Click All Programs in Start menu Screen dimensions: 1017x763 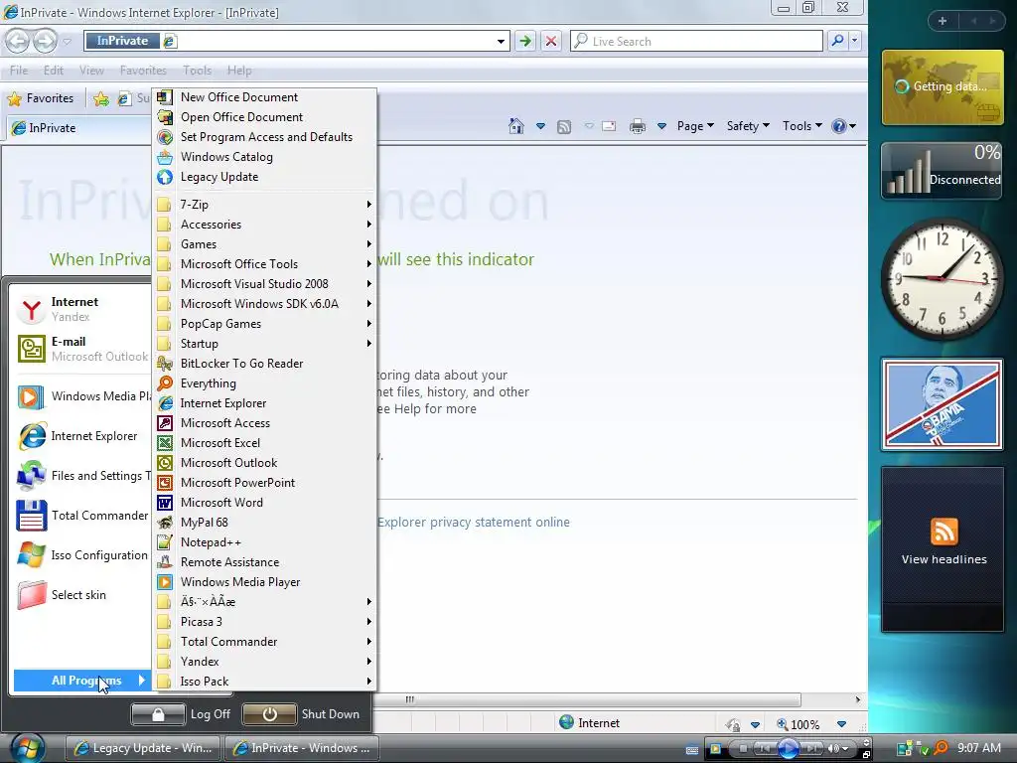(x=81, y=681)
